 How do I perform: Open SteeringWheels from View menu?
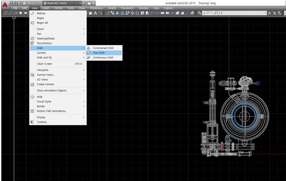click(58, 39)
